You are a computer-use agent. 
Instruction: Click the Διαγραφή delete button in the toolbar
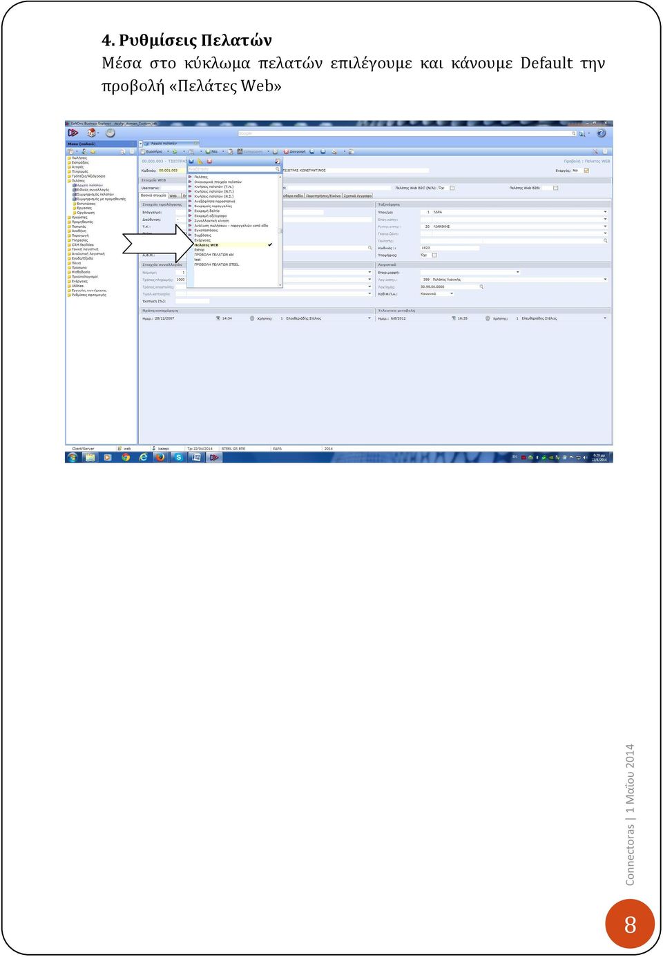[294, 151]
